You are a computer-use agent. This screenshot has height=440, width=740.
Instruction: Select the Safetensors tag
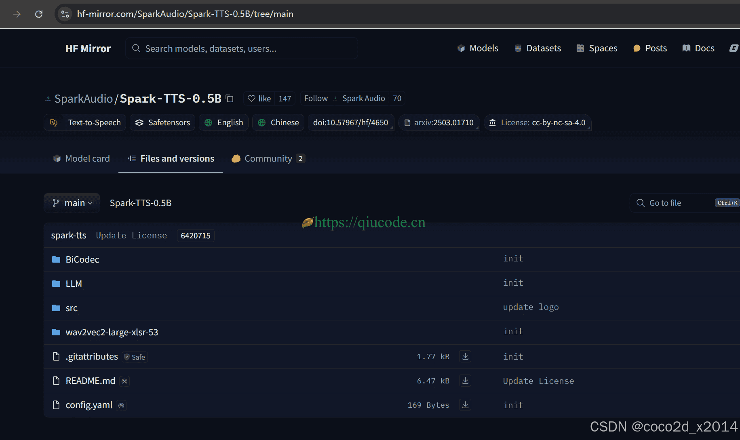(x=162, y=122)
